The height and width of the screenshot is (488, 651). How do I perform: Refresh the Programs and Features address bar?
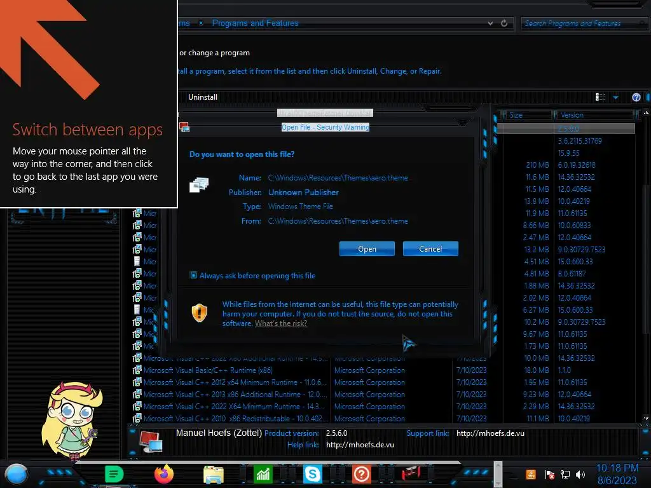tap(504, 24)
